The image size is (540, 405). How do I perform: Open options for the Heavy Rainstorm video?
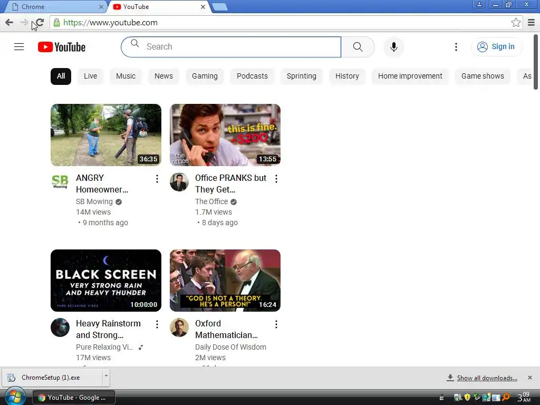pos(157,324)
